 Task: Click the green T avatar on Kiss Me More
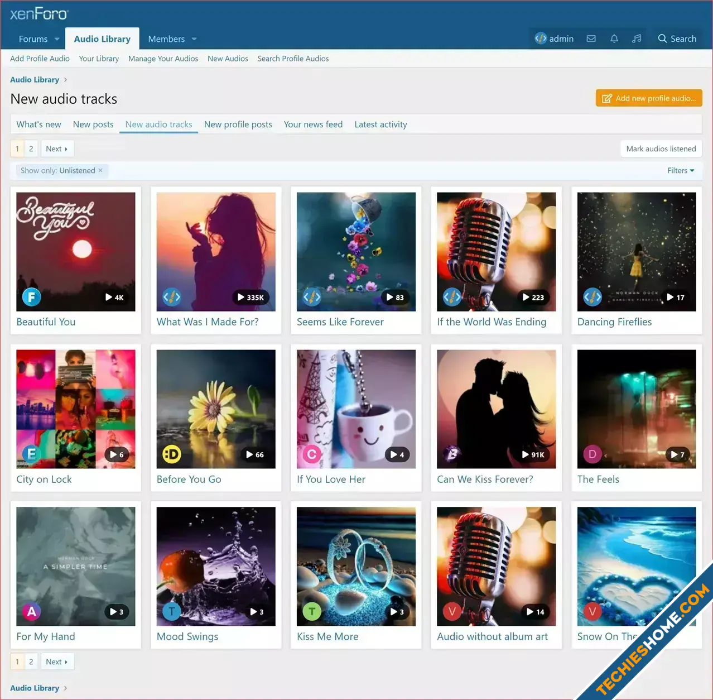click(312, 612)
